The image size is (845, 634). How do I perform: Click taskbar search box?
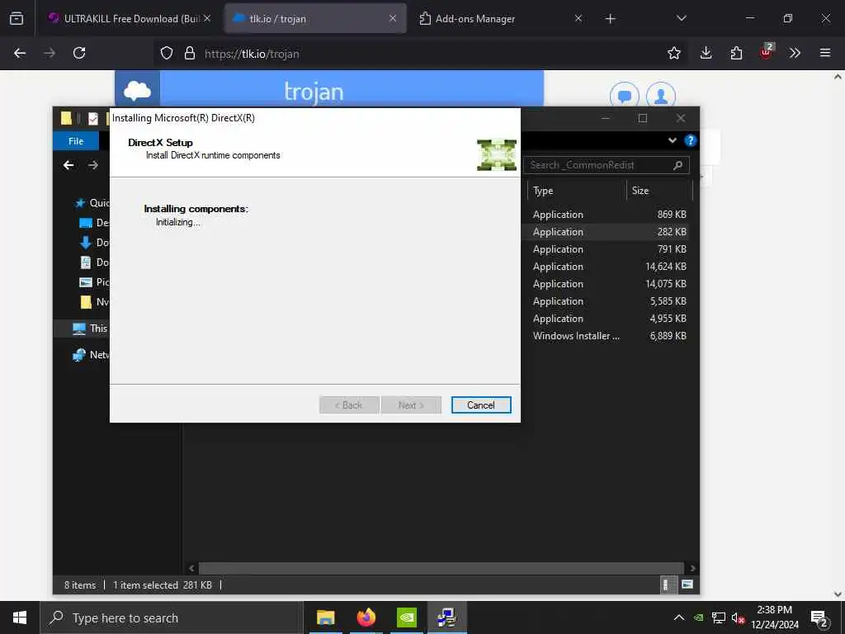click(x=172, y=617)
